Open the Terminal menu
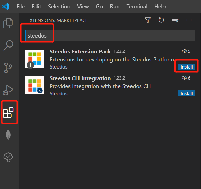 (137, 7)
